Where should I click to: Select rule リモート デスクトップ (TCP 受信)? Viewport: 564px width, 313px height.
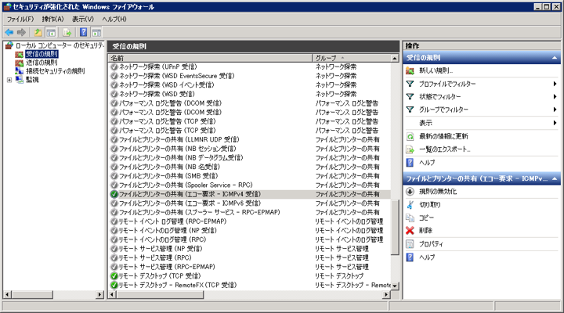tap(160, 276)
